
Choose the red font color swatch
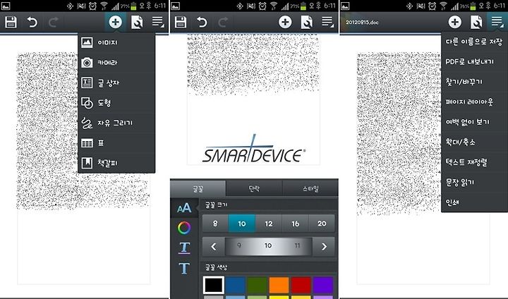301,285
